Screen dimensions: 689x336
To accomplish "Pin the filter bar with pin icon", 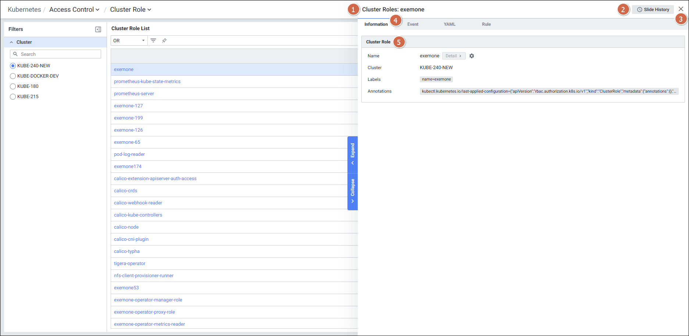I will (164, 40).
